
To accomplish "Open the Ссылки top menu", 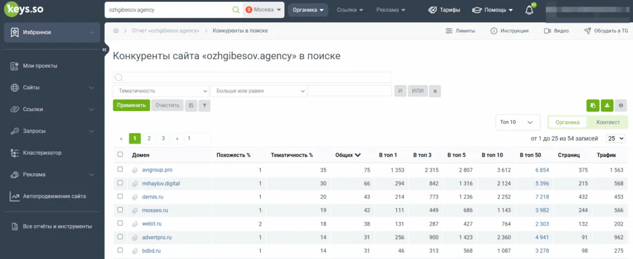I will coord(350,10).
